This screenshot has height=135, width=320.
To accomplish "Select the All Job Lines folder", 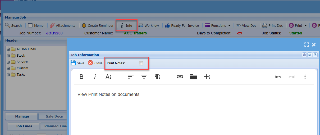I will pyautogui.click(x=23, y=49).
